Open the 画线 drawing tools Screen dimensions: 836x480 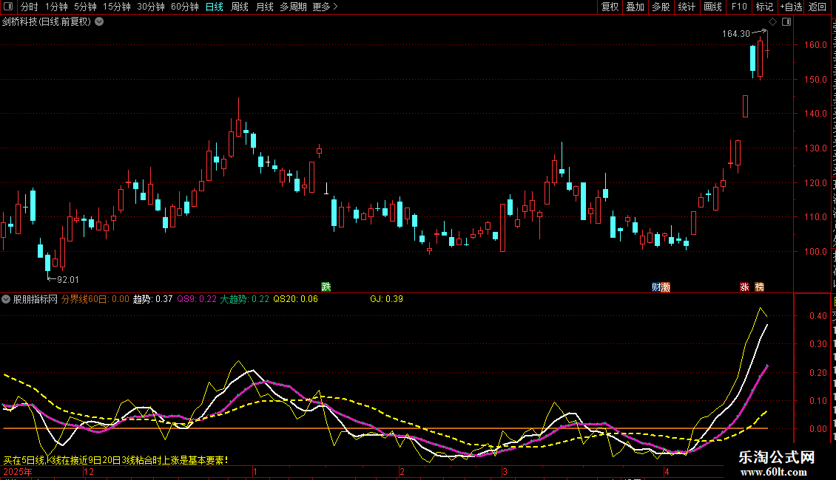[712, 7]
